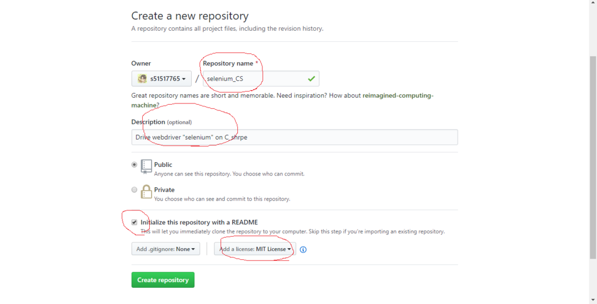This screenshot has width=597, height=304.
Task: Click the reimagined-computing-machine name suggestion
Action: (x=398, y=96)
